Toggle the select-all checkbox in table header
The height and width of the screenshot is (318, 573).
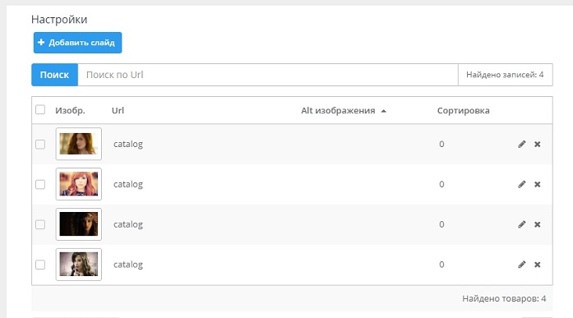pos(40,109)
